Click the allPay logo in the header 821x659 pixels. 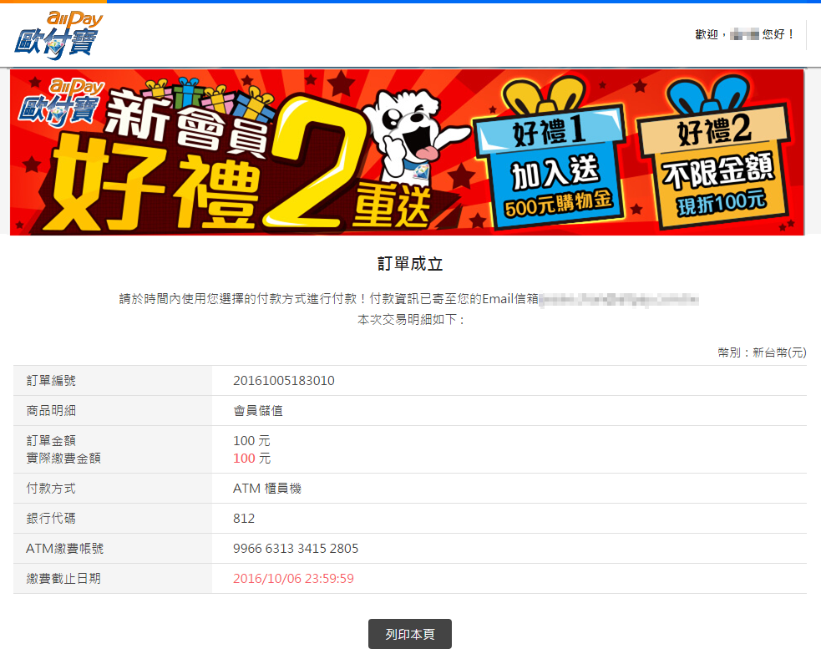click(58, 35)
